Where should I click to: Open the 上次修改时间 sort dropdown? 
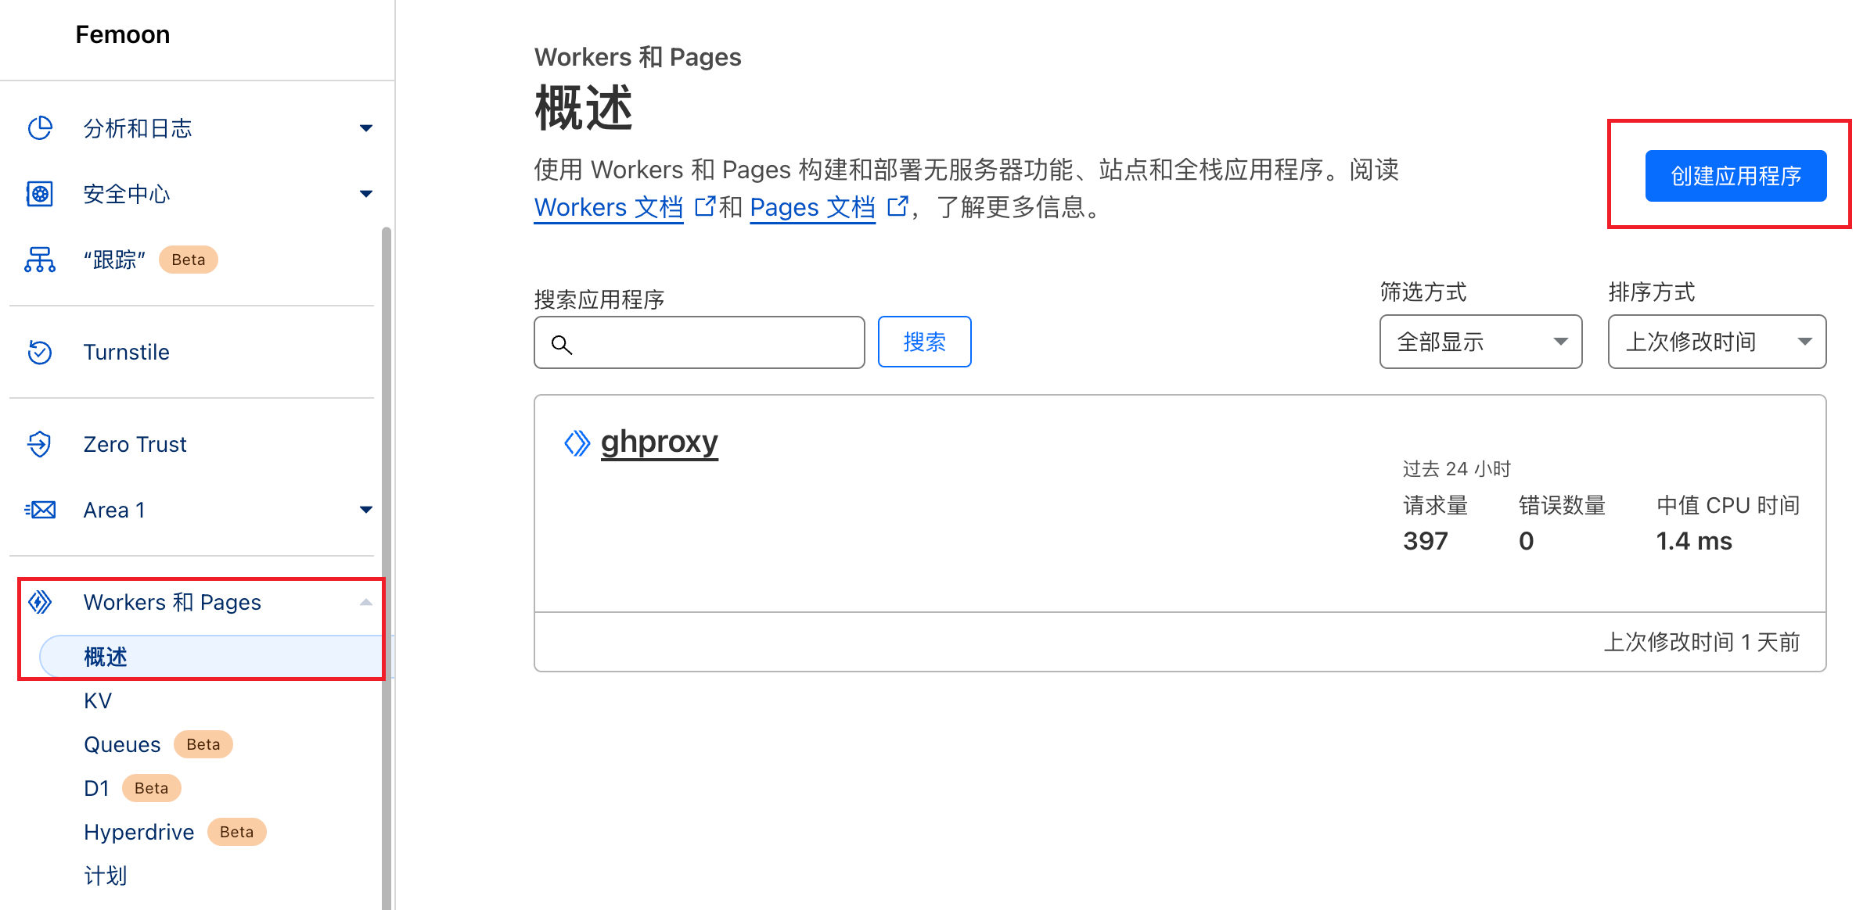coord(1716,342)
